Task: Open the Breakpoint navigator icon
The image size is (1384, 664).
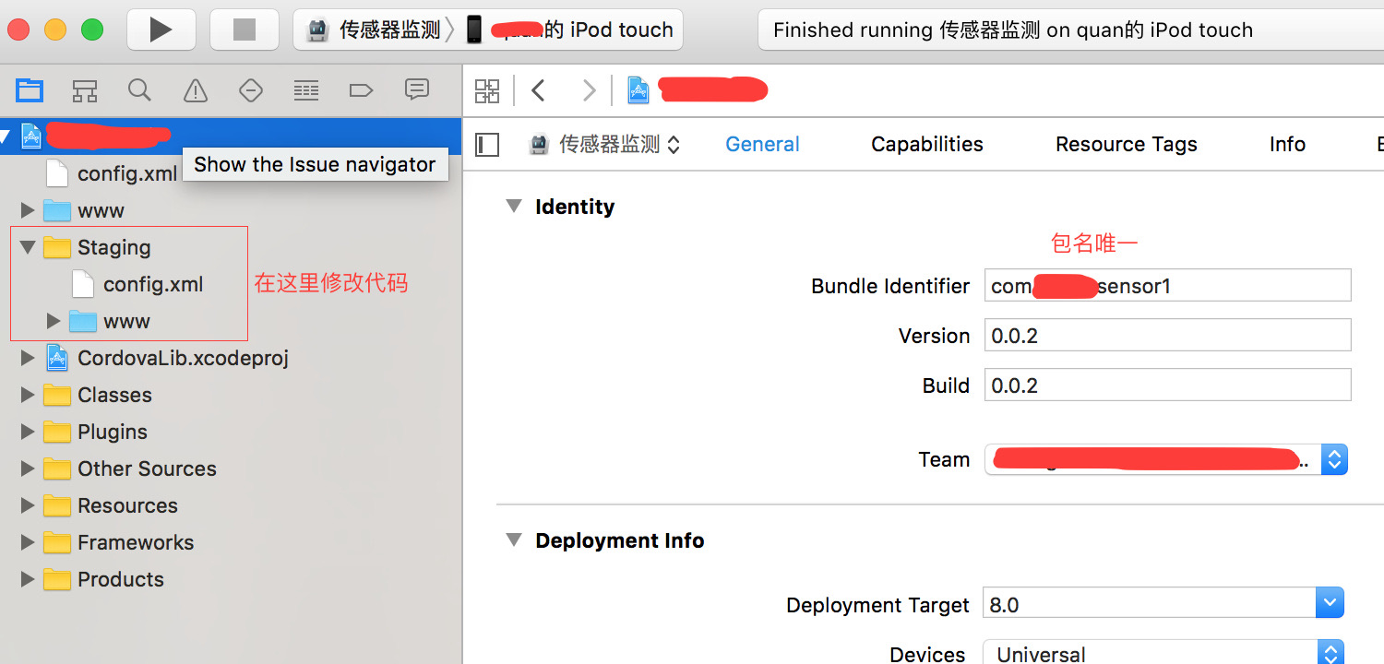Action: (361, 90)
